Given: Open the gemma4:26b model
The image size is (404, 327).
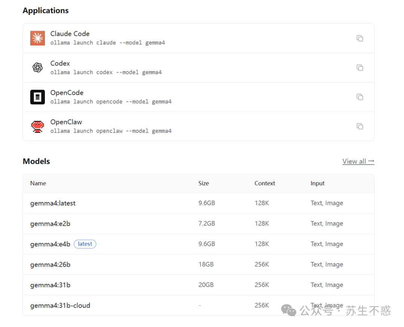Looking at the screenshot, I should (50, 265).
